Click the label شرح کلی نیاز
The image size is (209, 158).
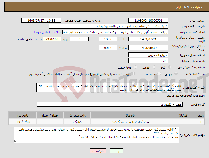(x=194, y=88)
